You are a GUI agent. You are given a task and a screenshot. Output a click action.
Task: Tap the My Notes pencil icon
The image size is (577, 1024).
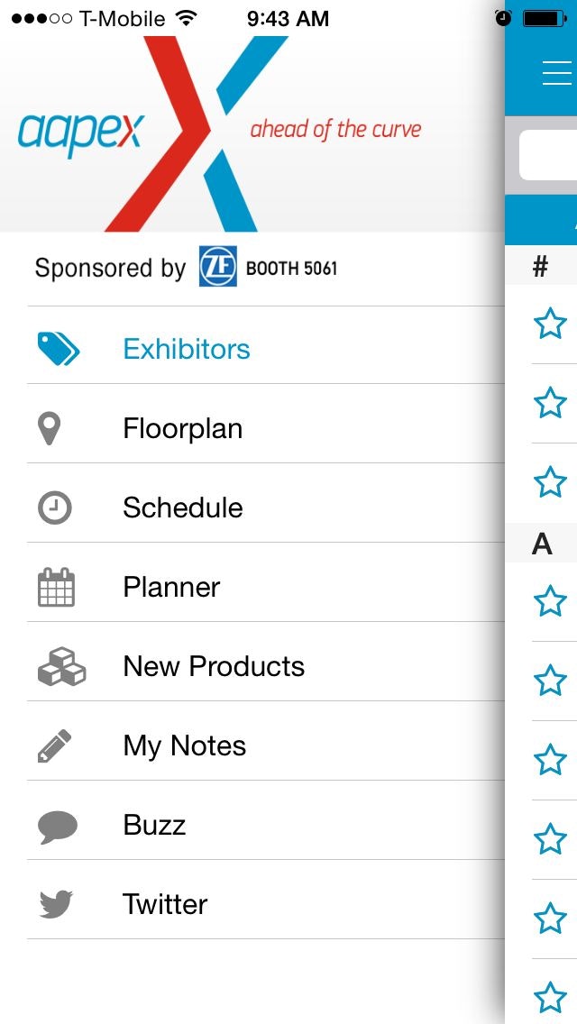[x=55, y=746]
